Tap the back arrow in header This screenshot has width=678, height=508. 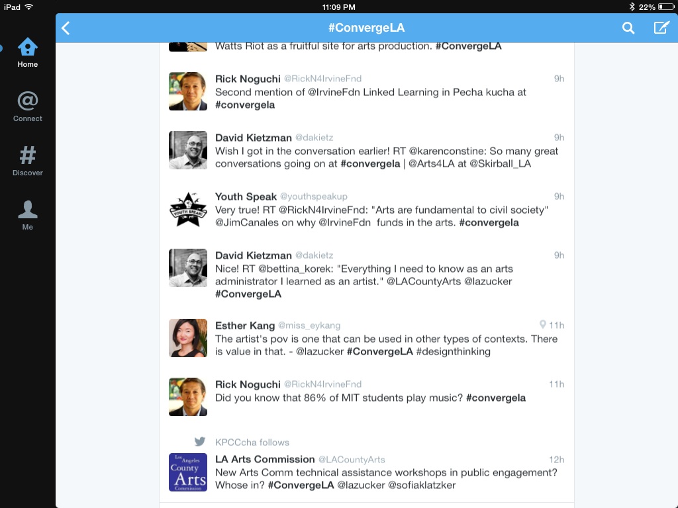pyautogui.click(x=66, y=28)
